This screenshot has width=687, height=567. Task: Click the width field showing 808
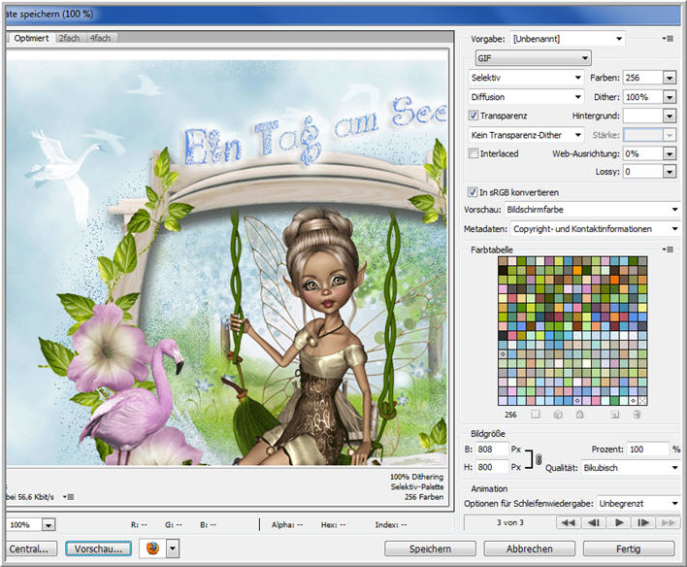[493, 450]
